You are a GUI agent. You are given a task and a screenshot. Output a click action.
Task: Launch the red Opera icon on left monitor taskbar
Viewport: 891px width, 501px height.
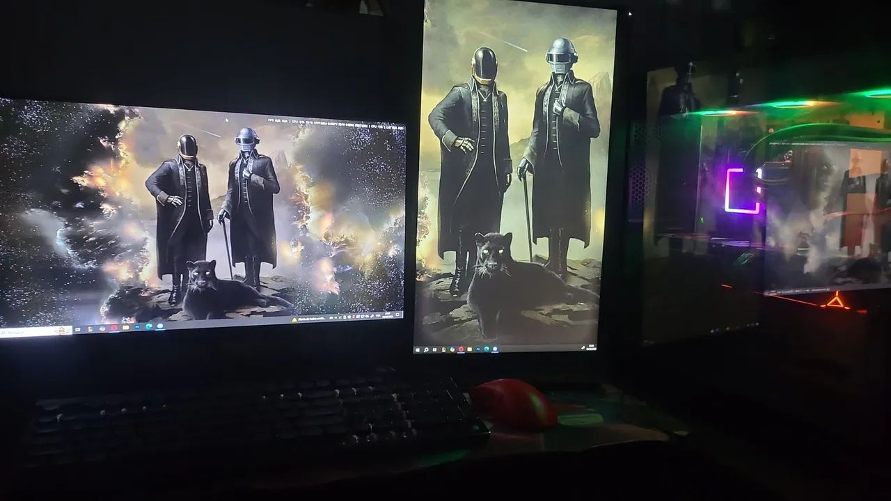pyautogui.click(x=114, y=328)
